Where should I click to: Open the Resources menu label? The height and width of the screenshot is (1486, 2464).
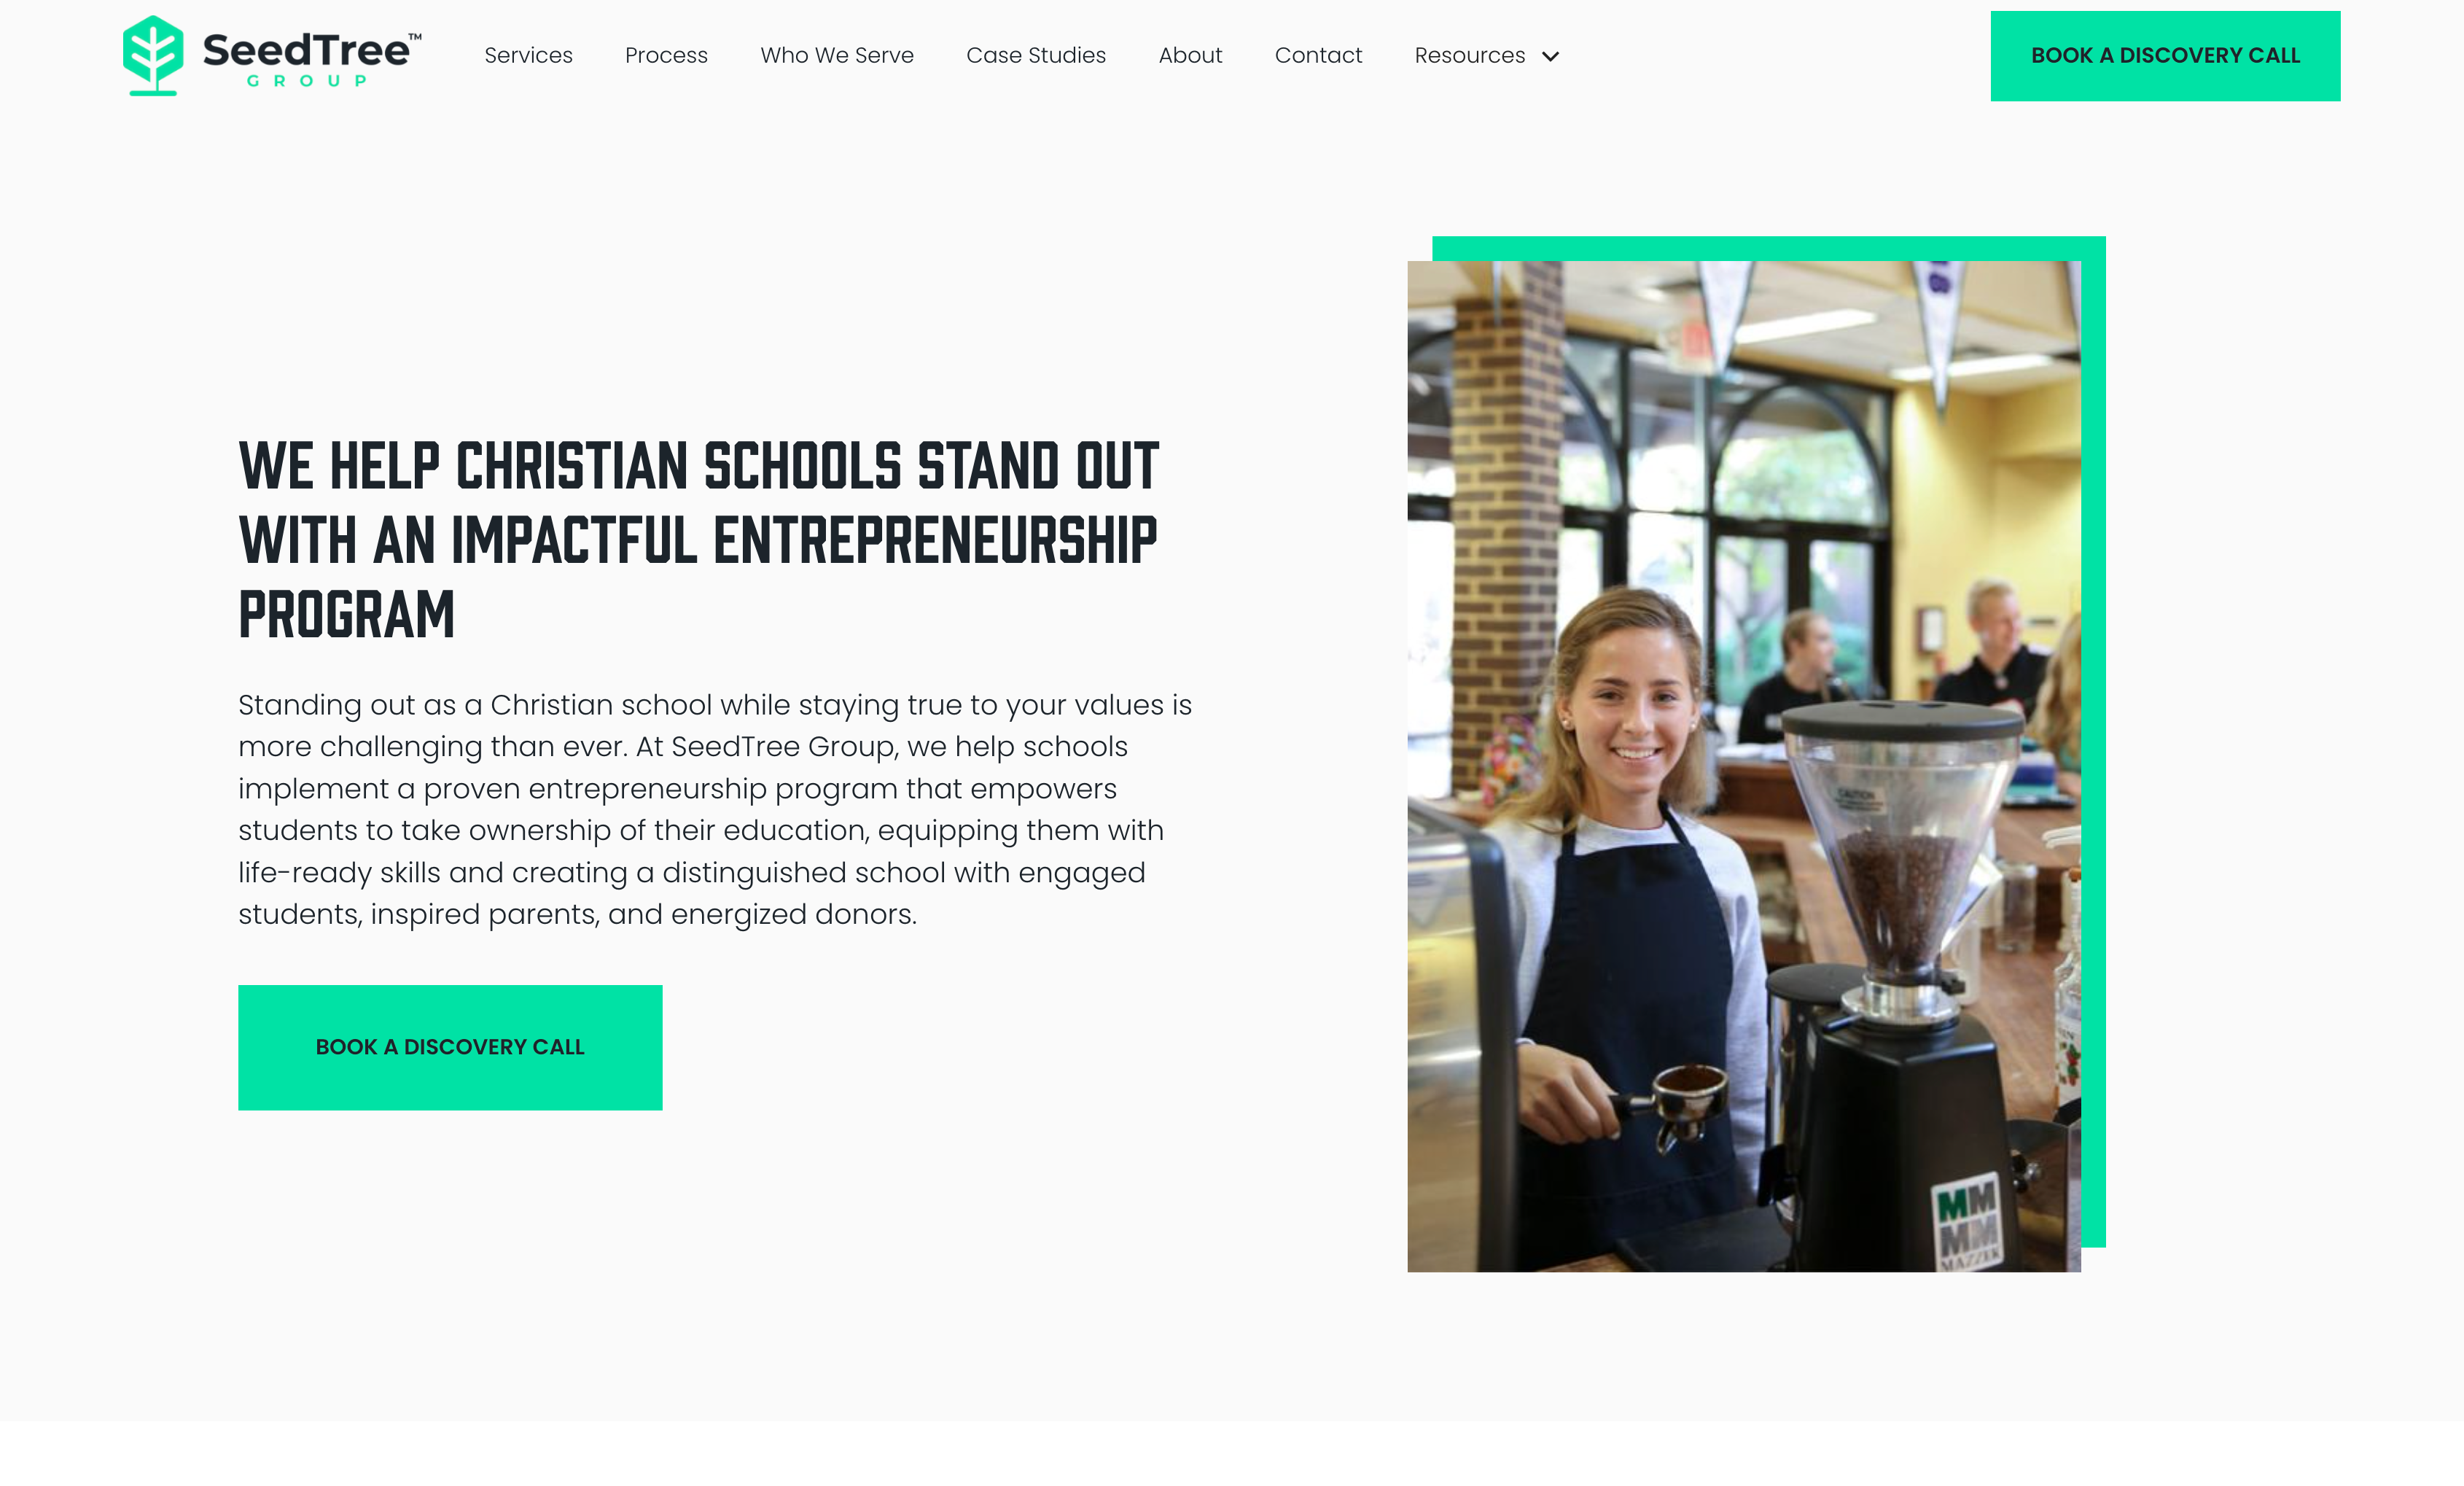(1469, 56)
